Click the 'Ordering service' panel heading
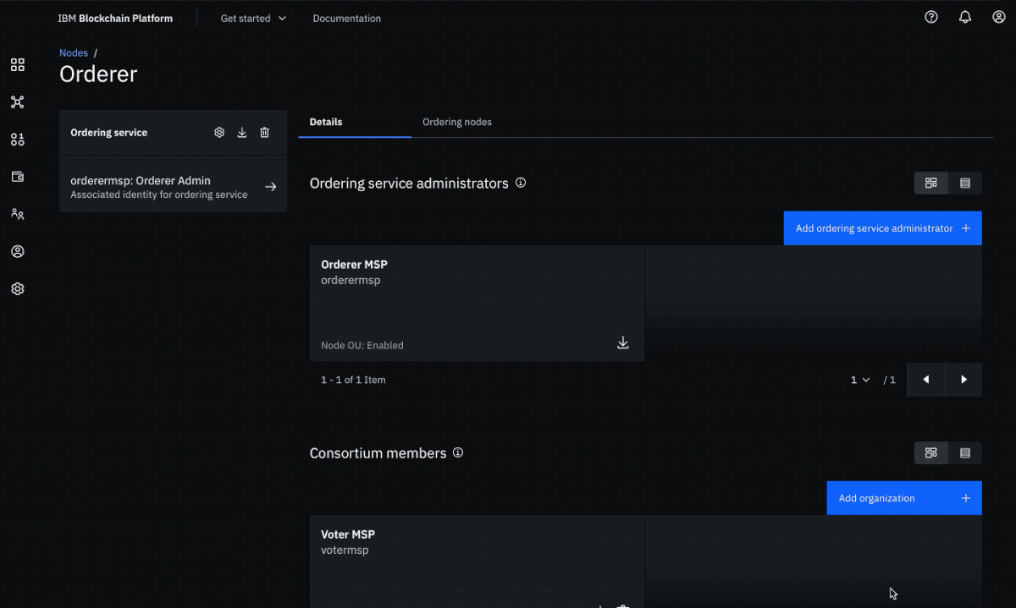 [x=108, y=133]
